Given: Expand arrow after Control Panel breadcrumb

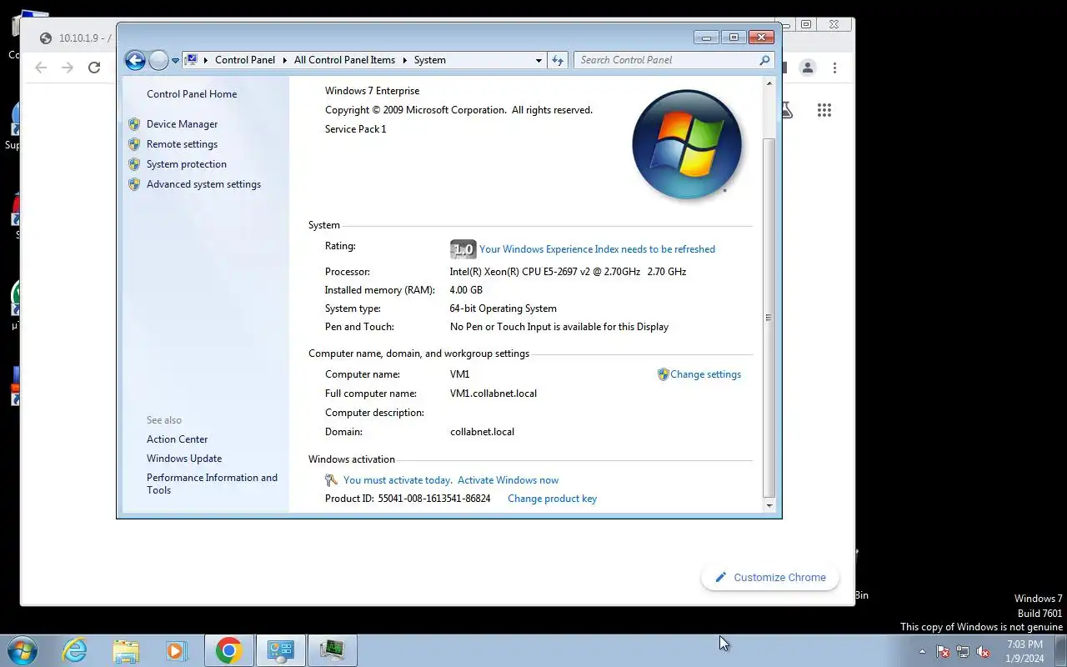Looking at the screenshot, I should [x=285, y=60].
